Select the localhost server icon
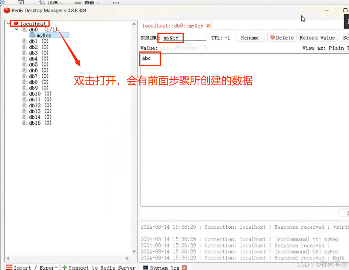 (16, 23)
